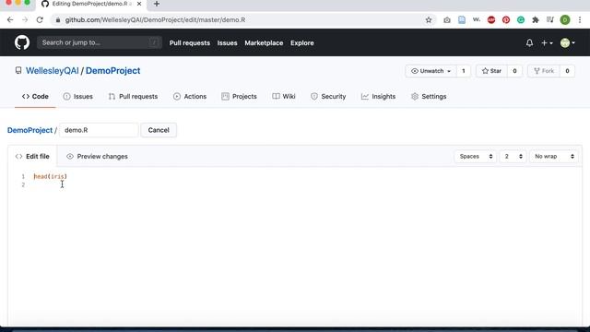Focus the Search or jump to field
This screenshot has height=332, width=590.
pos(100,42)
